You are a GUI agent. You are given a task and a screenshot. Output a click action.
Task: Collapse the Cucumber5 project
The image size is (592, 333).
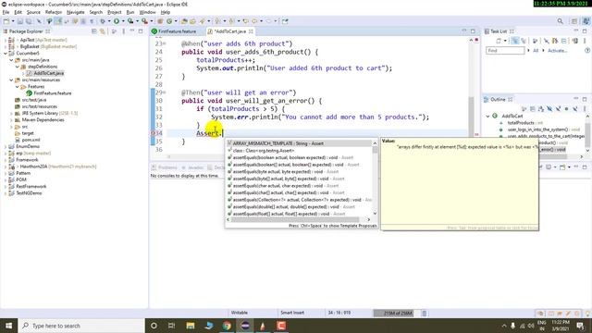6,54
